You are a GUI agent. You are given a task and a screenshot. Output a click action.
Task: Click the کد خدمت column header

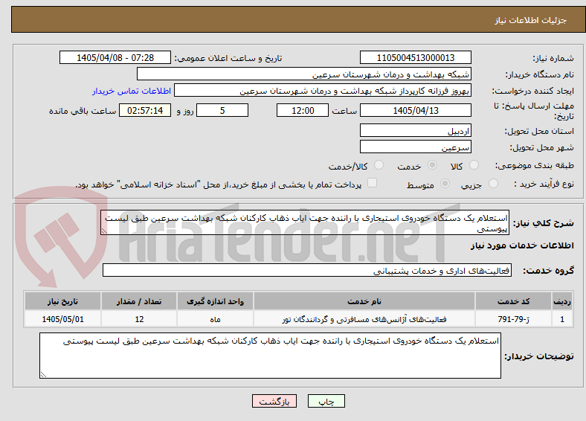coord(514,301)
